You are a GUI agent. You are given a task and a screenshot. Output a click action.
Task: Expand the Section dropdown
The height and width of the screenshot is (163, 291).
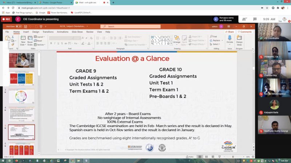[40, 45]
